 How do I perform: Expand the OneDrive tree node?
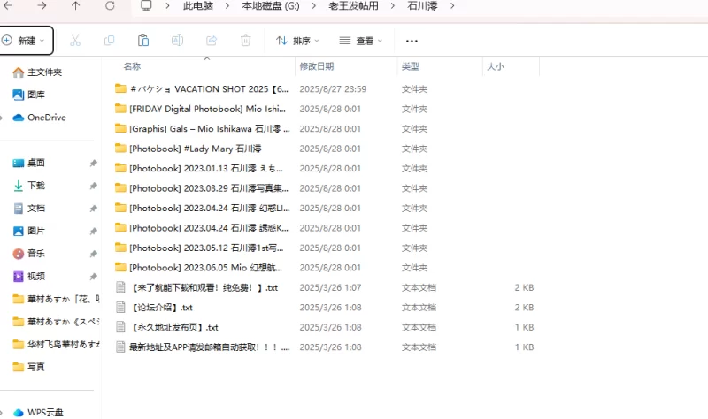point(2,118)
